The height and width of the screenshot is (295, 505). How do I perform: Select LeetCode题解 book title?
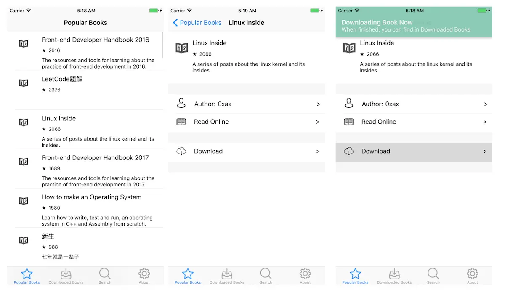[x=62, y=79]
